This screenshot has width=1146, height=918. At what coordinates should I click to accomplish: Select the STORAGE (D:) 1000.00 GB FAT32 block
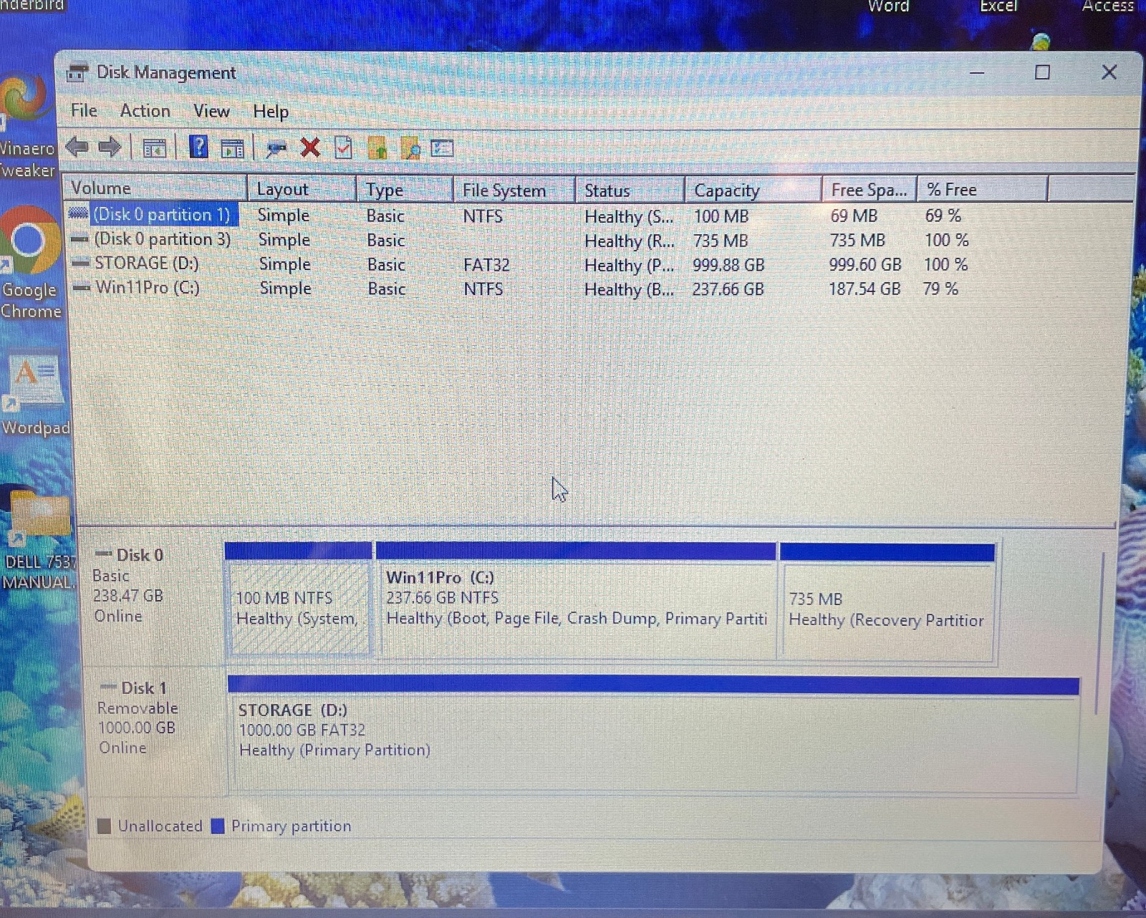653,735
